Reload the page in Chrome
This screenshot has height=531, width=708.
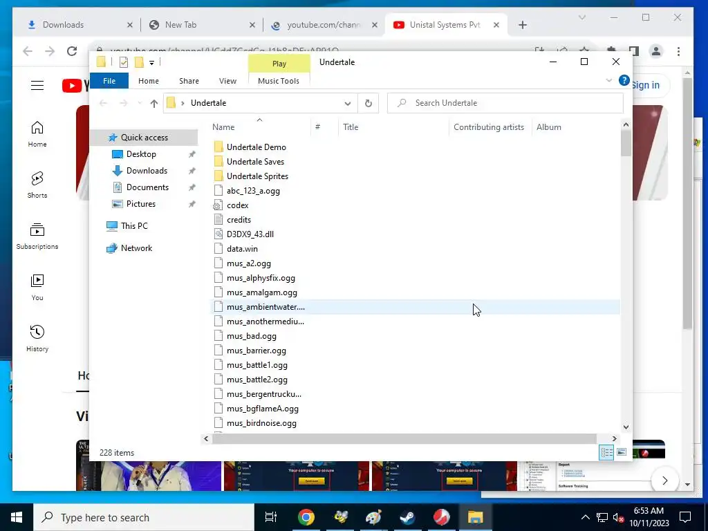[x=72, y=51]
